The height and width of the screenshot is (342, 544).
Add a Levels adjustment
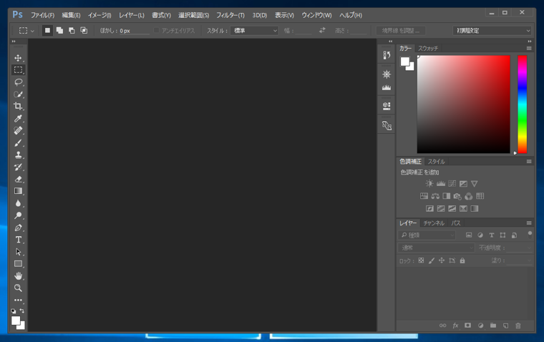click(441, 183)
